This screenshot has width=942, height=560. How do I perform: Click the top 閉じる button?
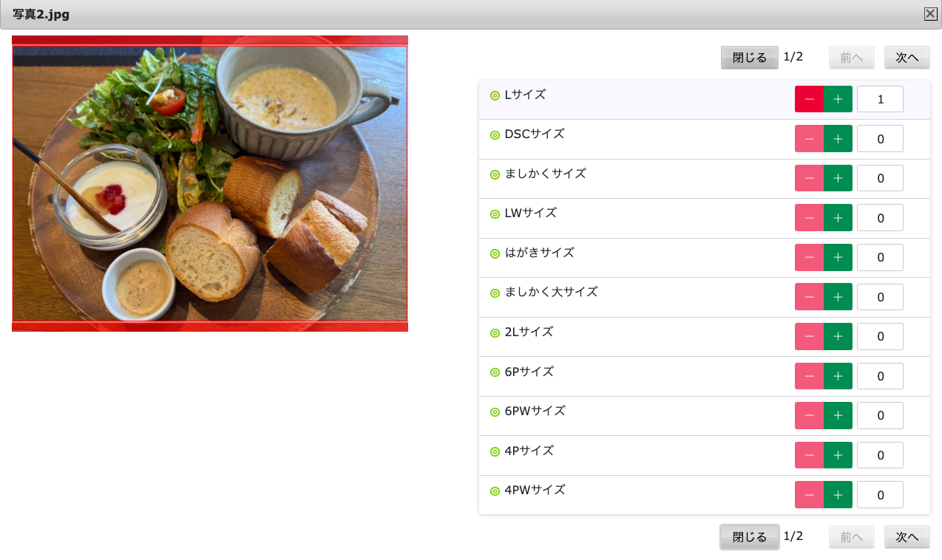point(750,58)
